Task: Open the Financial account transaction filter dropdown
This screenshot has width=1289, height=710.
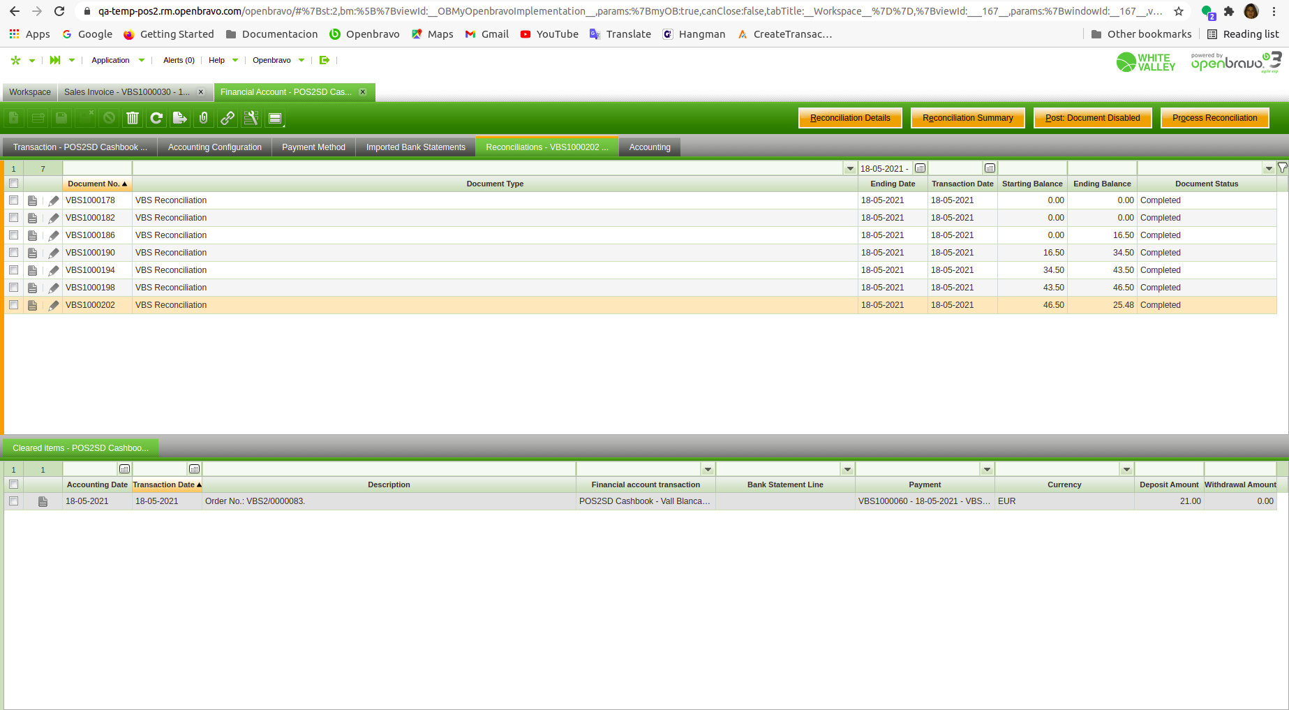Action: [x=708, y=469]
